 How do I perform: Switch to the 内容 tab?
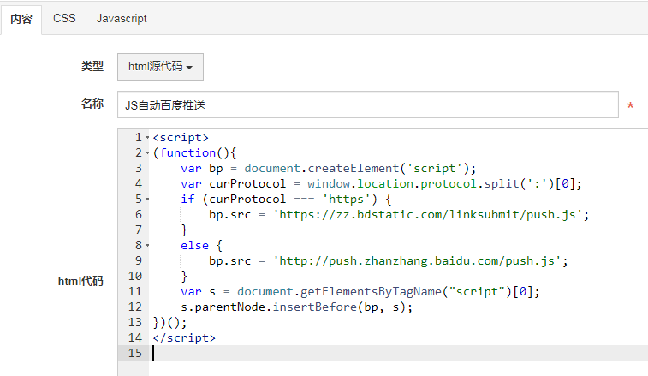(21, 19)
